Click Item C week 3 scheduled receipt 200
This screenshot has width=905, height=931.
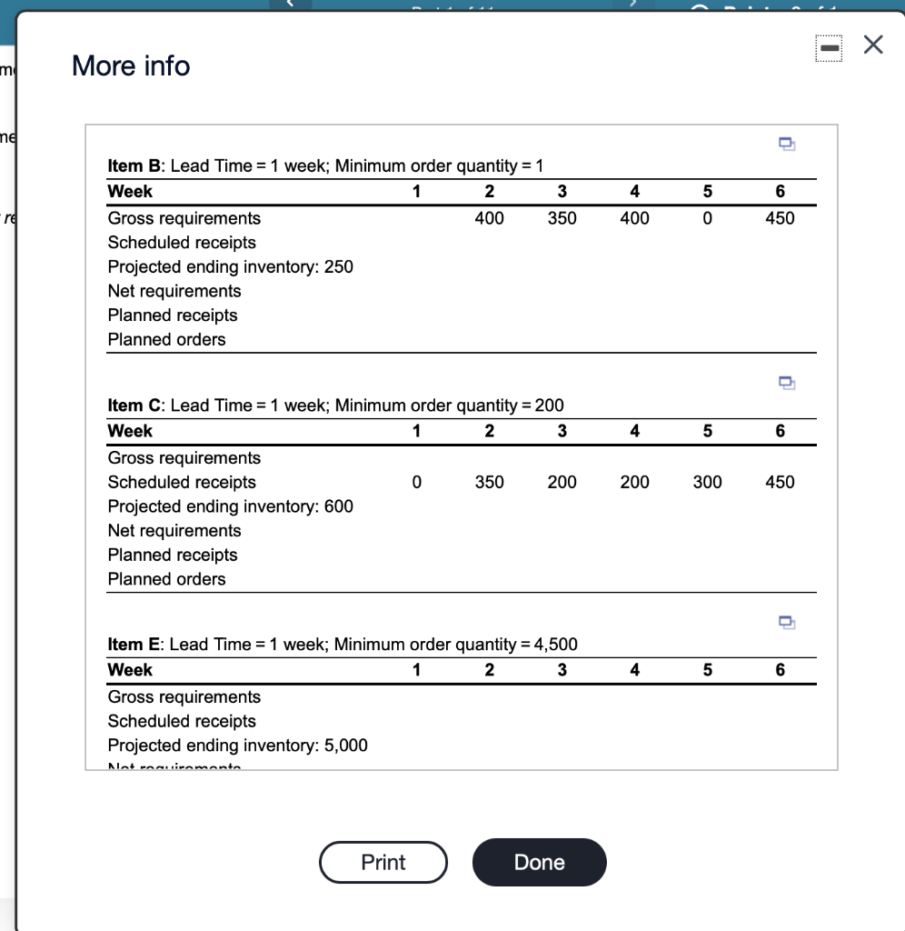click(x=562, y=482)
